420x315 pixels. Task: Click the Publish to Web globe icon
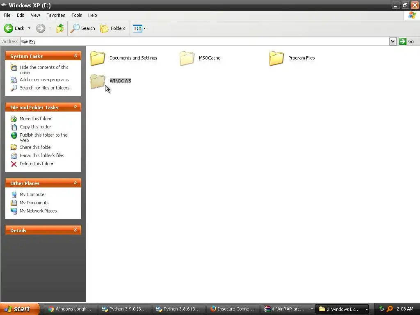point(14,135)
